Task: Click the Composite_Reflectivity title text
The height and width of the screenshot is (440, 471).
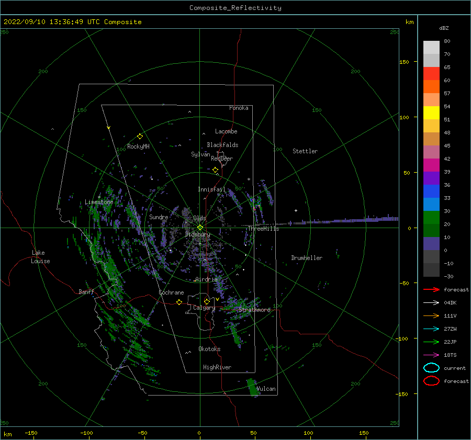Action: pos(235,8)
